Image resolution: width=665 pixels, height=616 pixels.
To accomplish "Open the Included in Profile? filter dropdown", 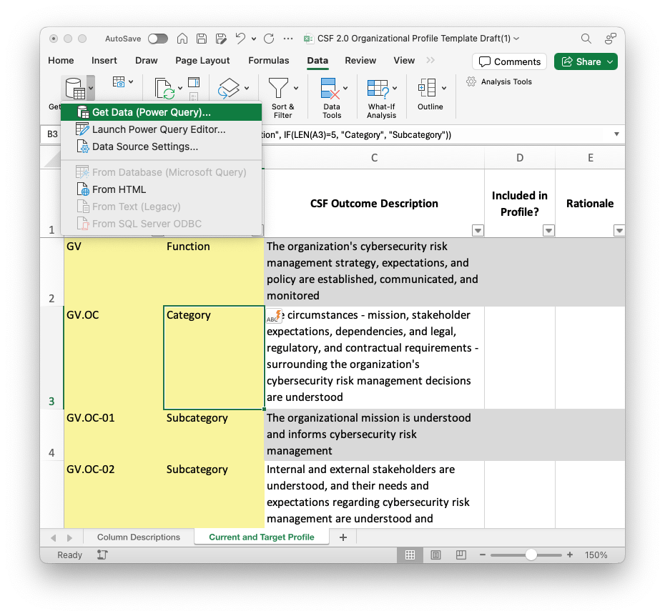I will point(548,230).
